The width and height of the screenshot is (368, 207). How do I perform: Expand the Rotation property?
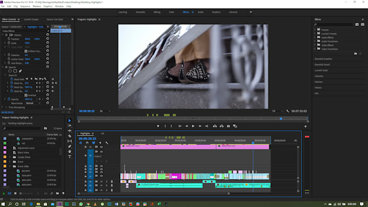tap(5, 55)
